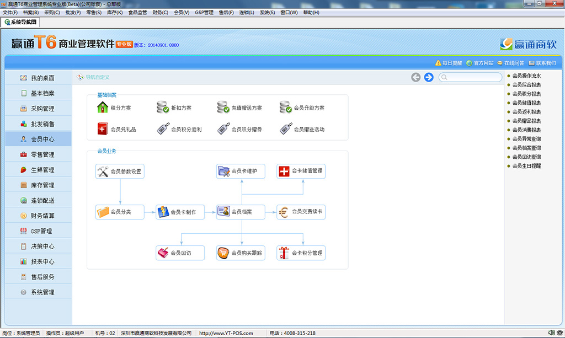Open the 积分方案 house icon
The width and height of the screenshot is (565, 338).
click(x=103, y=108)
